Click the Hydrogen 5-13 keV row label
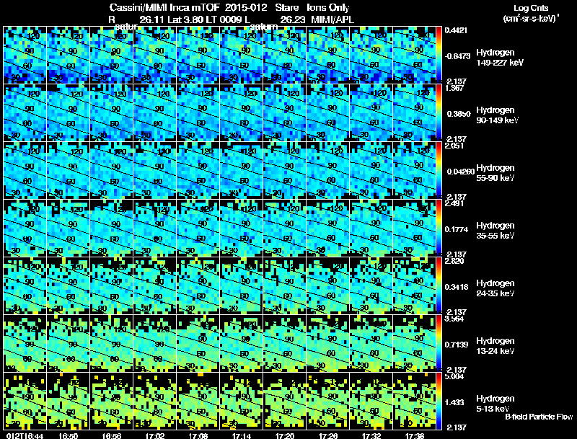The height and width of the screenshot is (439, 577). tap(495, 404)
